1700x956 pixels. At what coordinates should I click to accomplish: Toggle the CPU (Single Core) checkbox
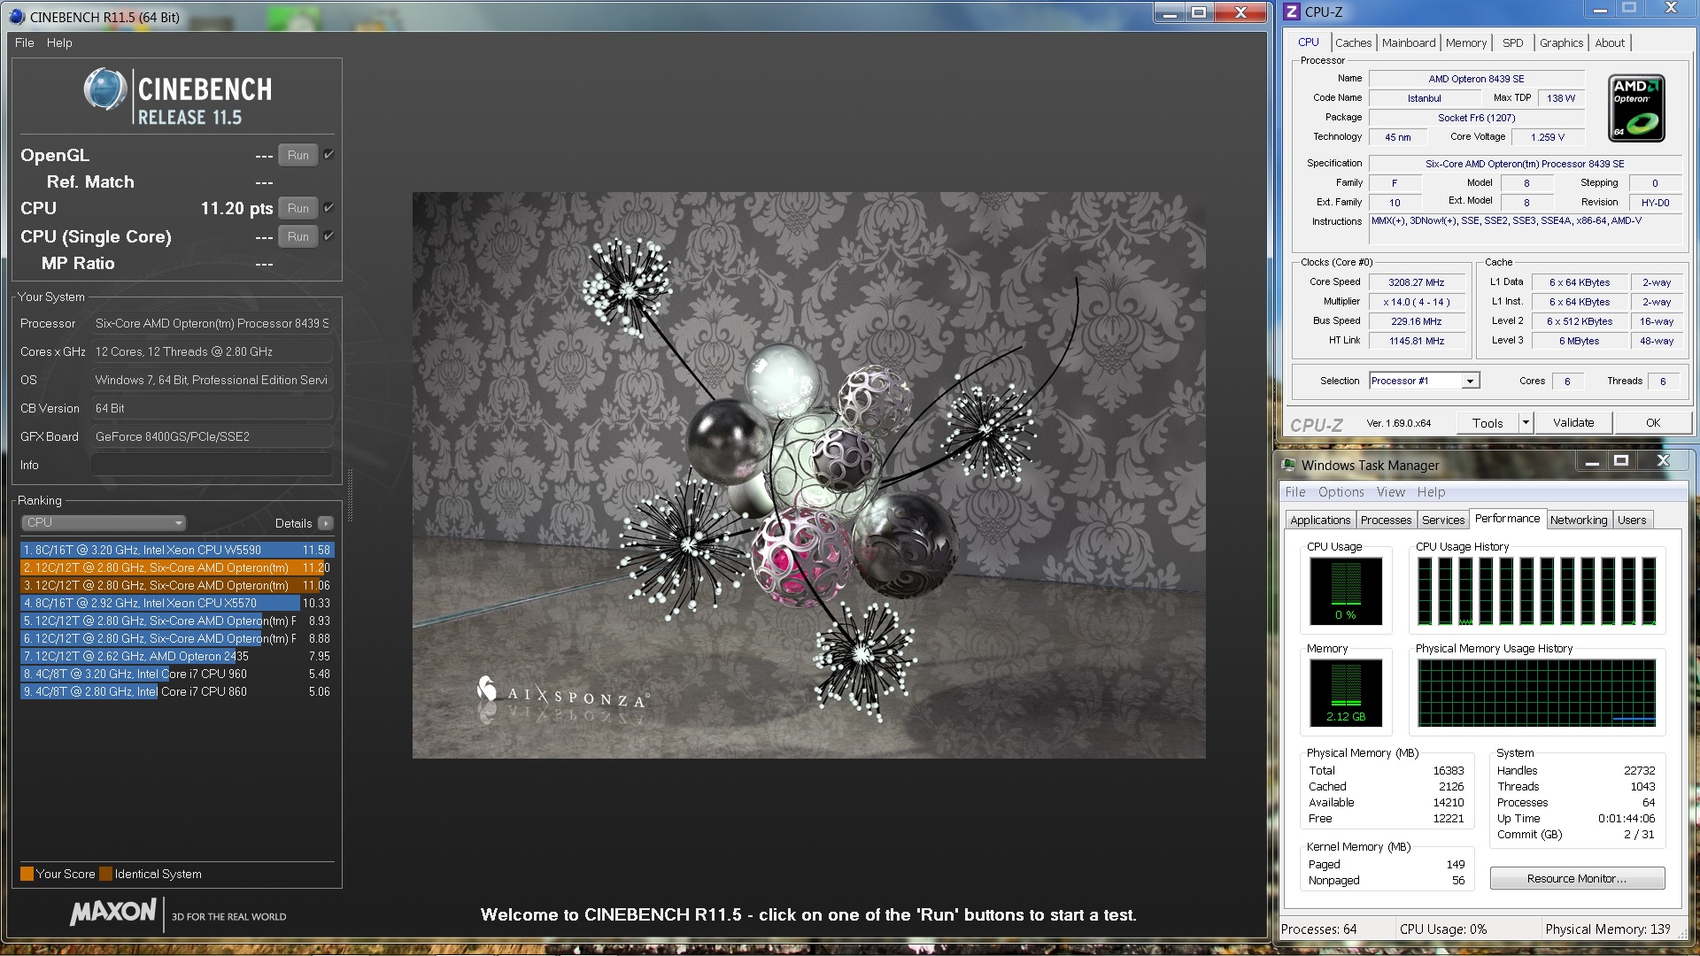pos(328,235)
